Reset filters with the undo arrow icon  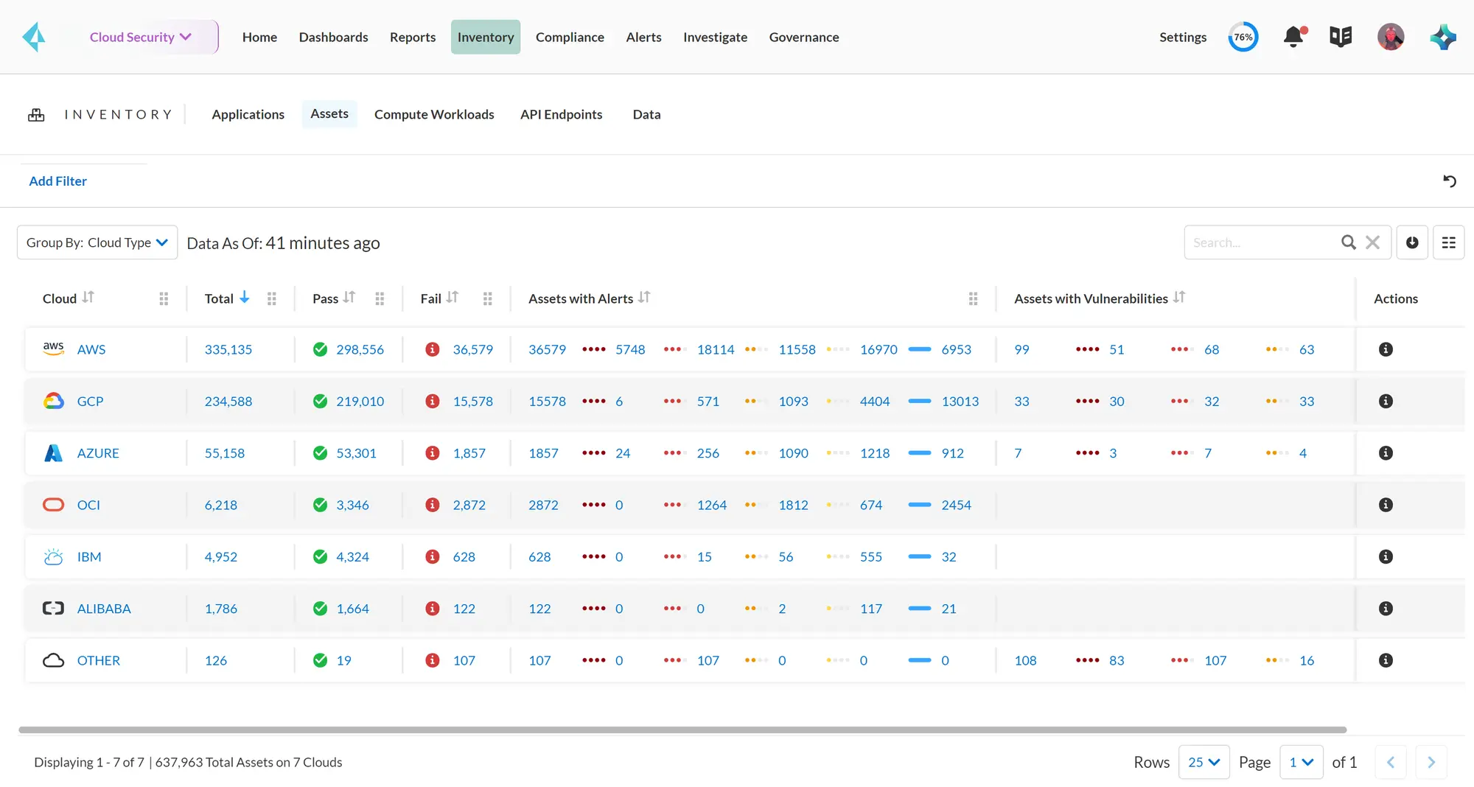(1450, 181)
